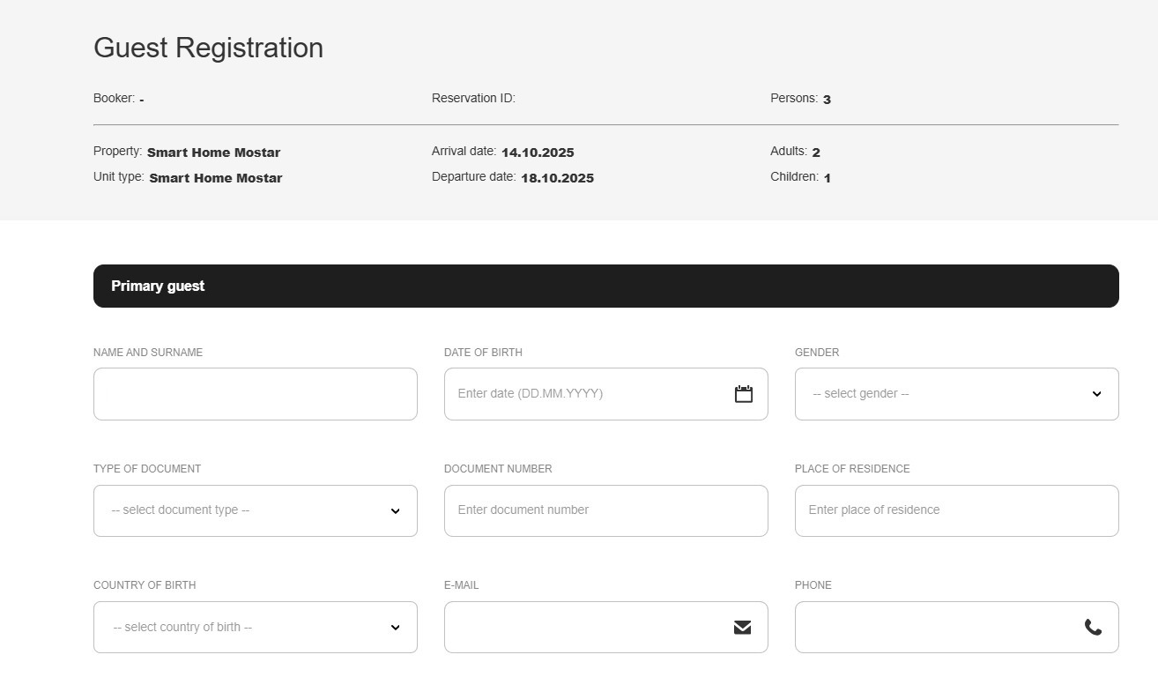This screenshot has width=1158, height=692.
Task: Focus the E-mail text box
Action: (x=586, y=627)
